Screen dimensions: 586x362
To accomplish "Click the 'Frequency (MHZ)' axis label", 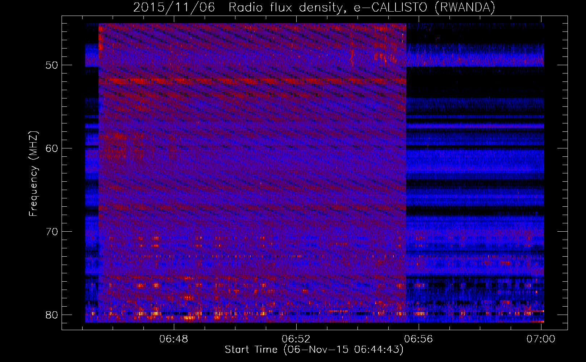I will pos(33,174).
